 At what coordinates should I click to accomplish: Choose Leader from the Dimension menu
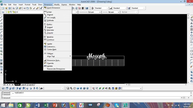tap(58, 44)
